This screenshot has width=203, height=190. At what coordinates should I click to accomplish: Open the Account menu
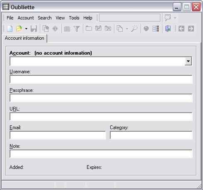point(26,18)
